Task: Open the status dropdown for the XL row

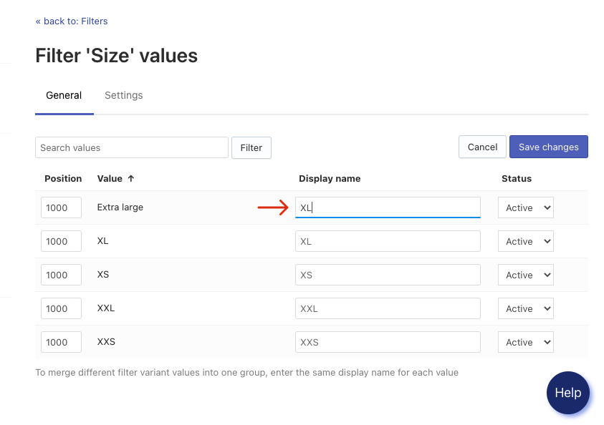Action: click(x=525, y=241)
